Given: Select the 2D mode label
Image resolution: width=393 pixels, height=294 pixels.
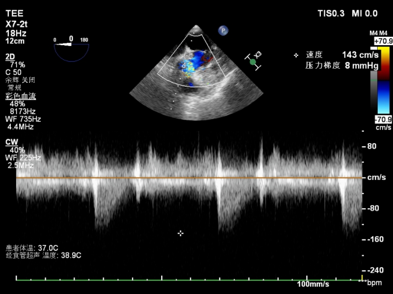Looking at the screenshot, I should coord(10,56).
